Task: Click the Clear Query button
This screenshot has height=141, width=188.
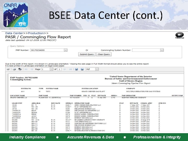Action: tap(104, 54)
